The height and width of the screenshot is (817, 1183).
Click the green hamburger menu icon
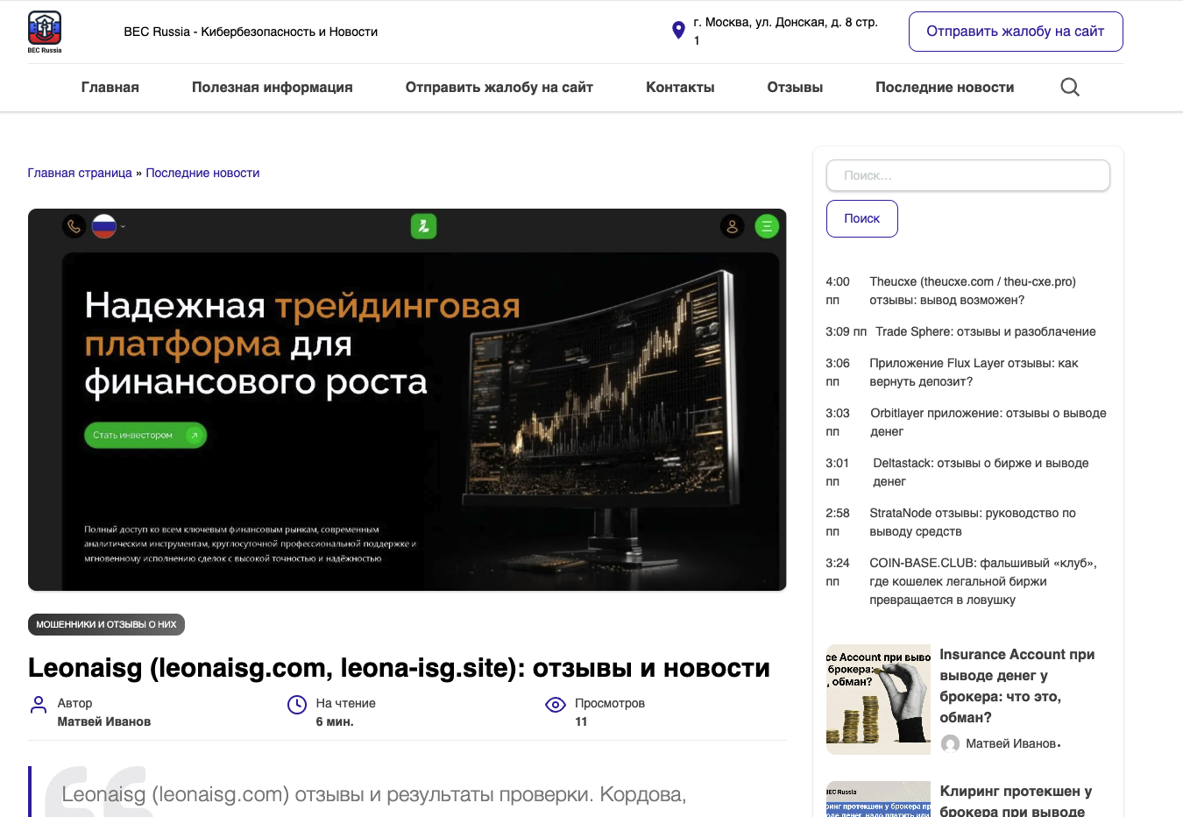tap(767, 226)
